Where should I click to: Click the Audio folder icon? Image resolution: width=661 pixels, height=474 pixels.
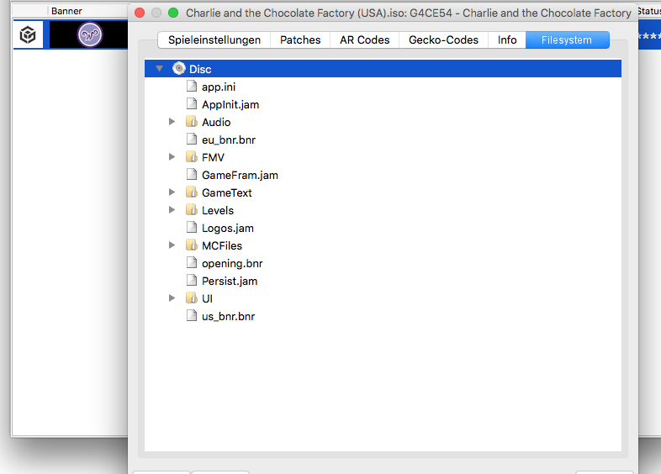coord(192,122)
